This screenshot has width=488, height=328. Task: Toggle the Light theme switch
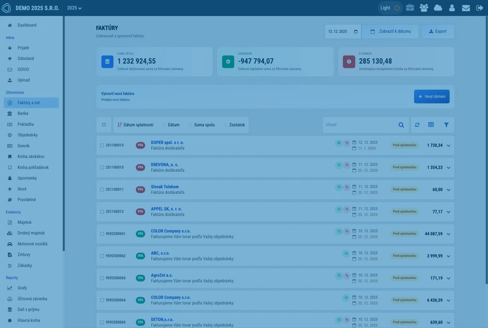coord(390,8)
